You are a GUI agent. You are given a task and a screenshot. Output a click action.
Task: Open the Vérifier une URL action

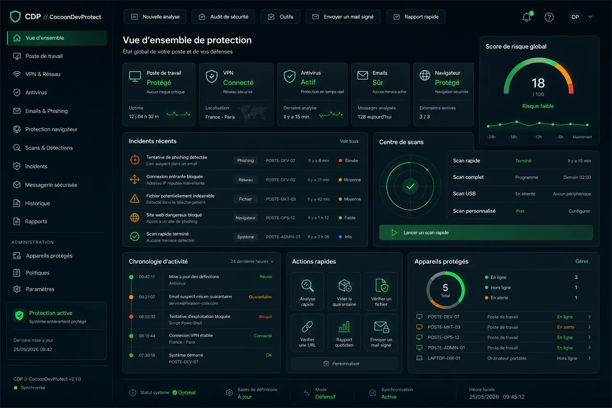pos(307,333)
